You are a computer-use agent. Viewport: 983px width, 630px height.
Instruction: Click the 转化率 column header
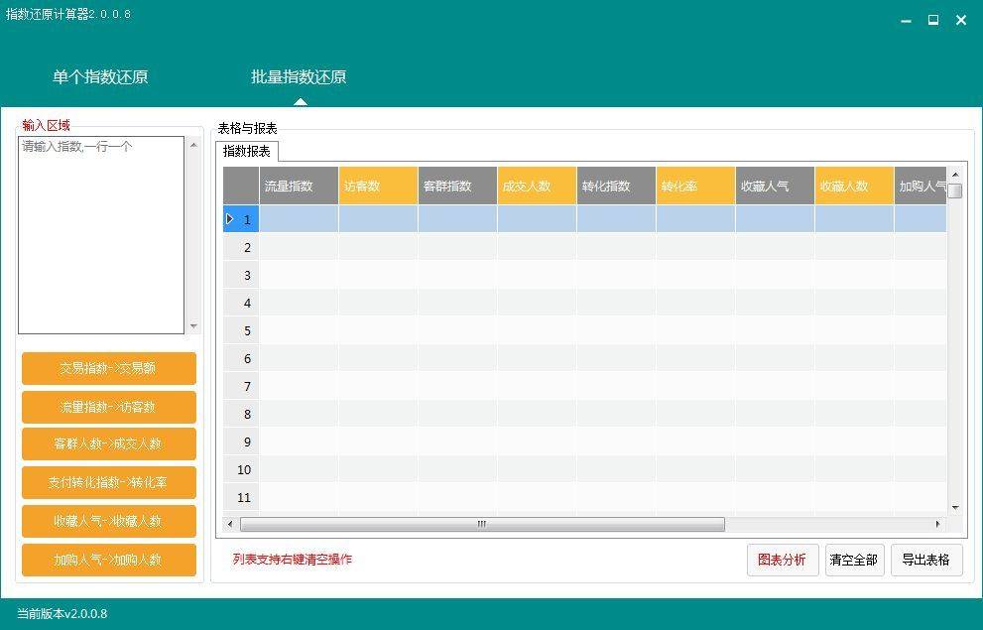click(694, 186)
